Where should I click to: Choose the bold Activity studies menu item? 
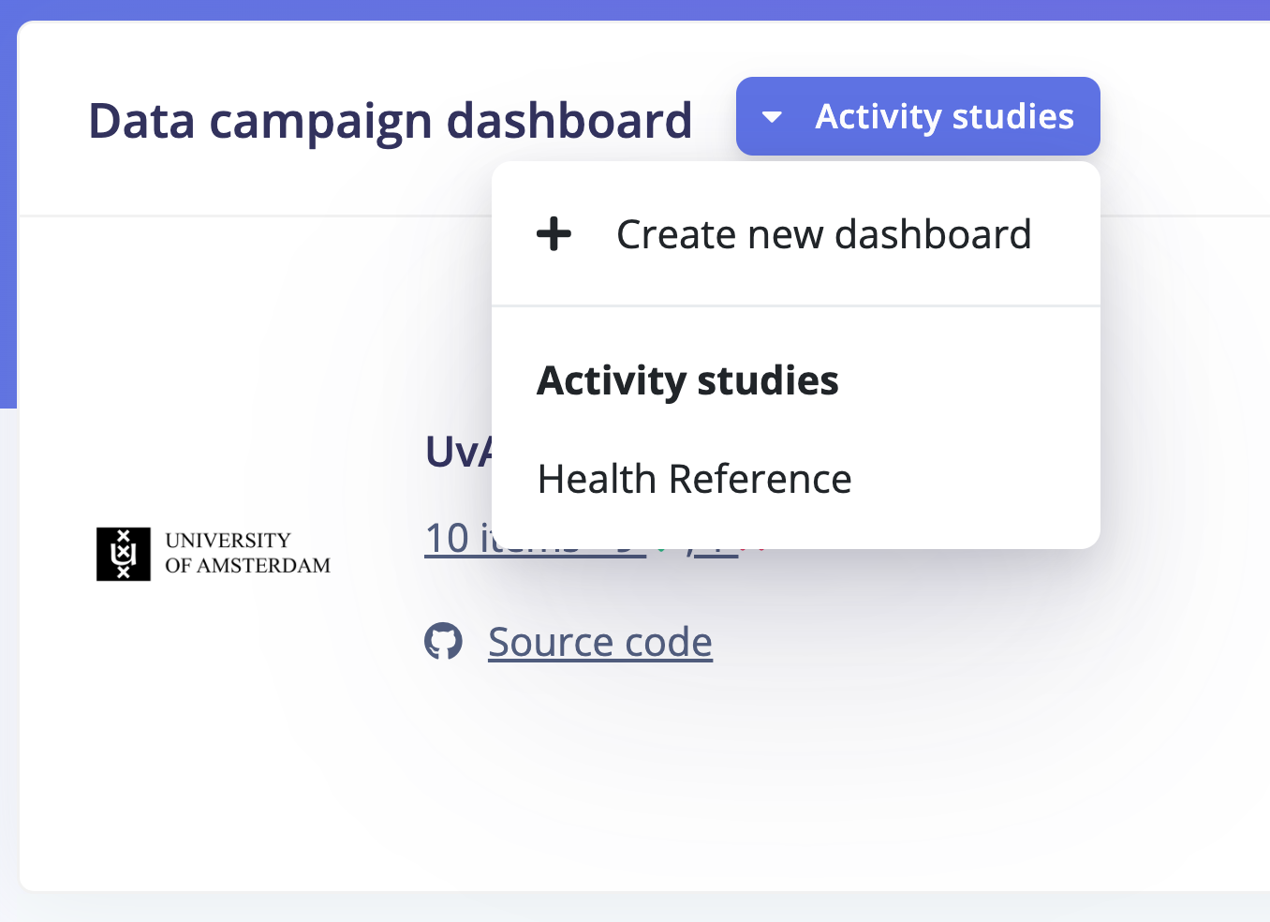687,380
